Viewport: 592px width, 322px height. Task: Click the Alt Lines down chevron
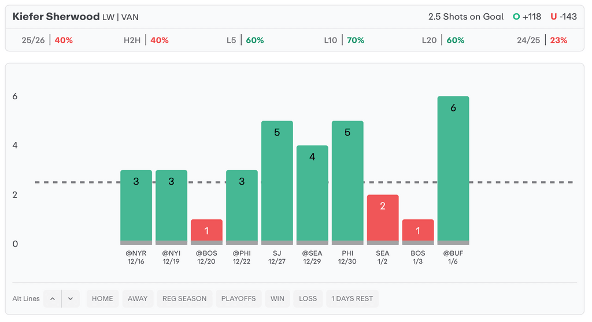click(x=71, y=298)
